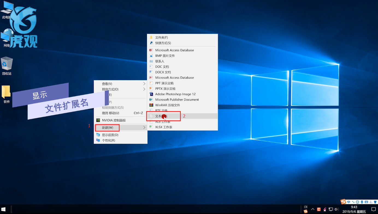The width and height of the screenshot is (378, 214).
Task: Open the clock showing 9:43
Action: (354, 209)
